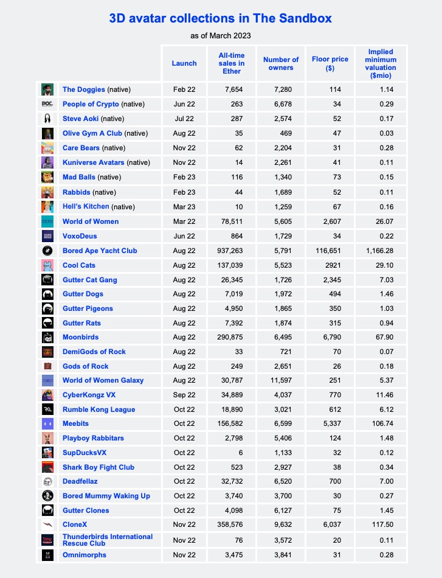Viewport: 442px width, 578px height.
Task: Click the SupDucksVX icon
Action: (47, 453)
